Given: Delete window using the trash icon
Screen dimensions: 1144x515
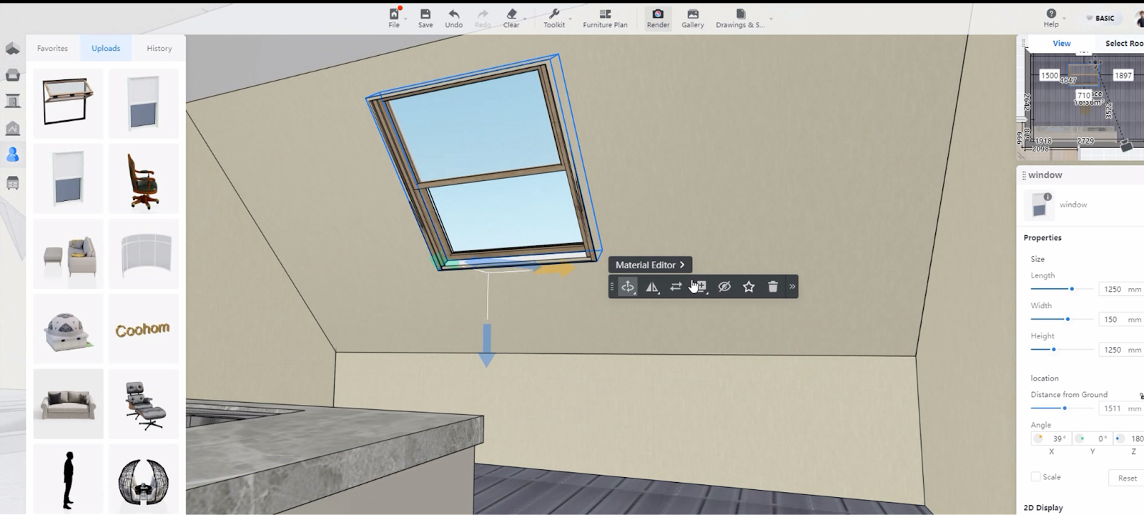Looking at the screenshot, I should tap(772, 287).
